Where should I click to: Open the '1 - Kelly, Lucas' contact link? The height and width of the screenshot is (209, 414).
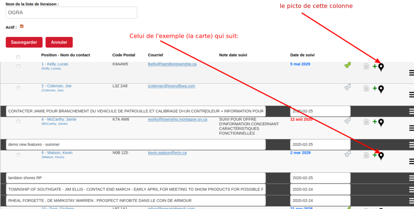coord(55,64)
